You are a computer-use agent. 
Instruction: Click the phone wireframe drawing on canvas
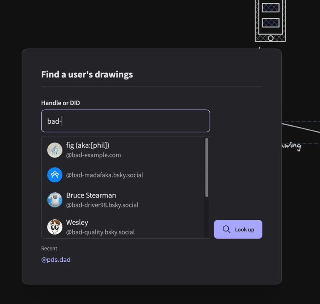[270, 21]
